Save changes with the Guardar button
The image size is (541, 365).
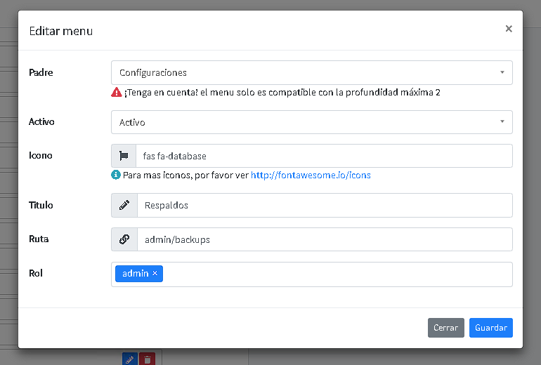[490, 328]
